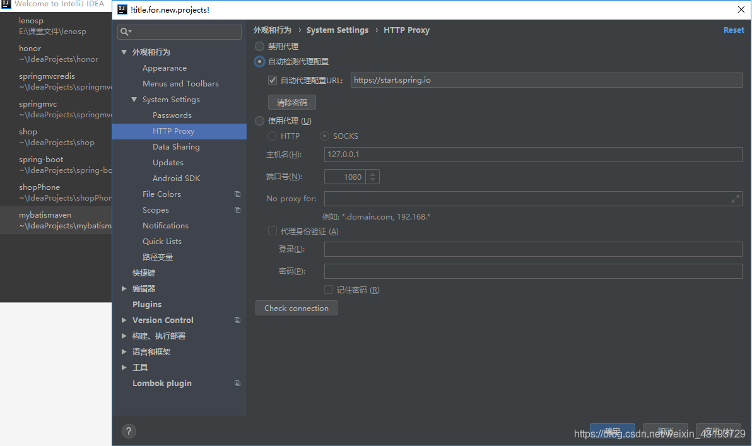Click the project-level icon beside Lombok plugin
752x446 pixels.
(x=237, y=384)
